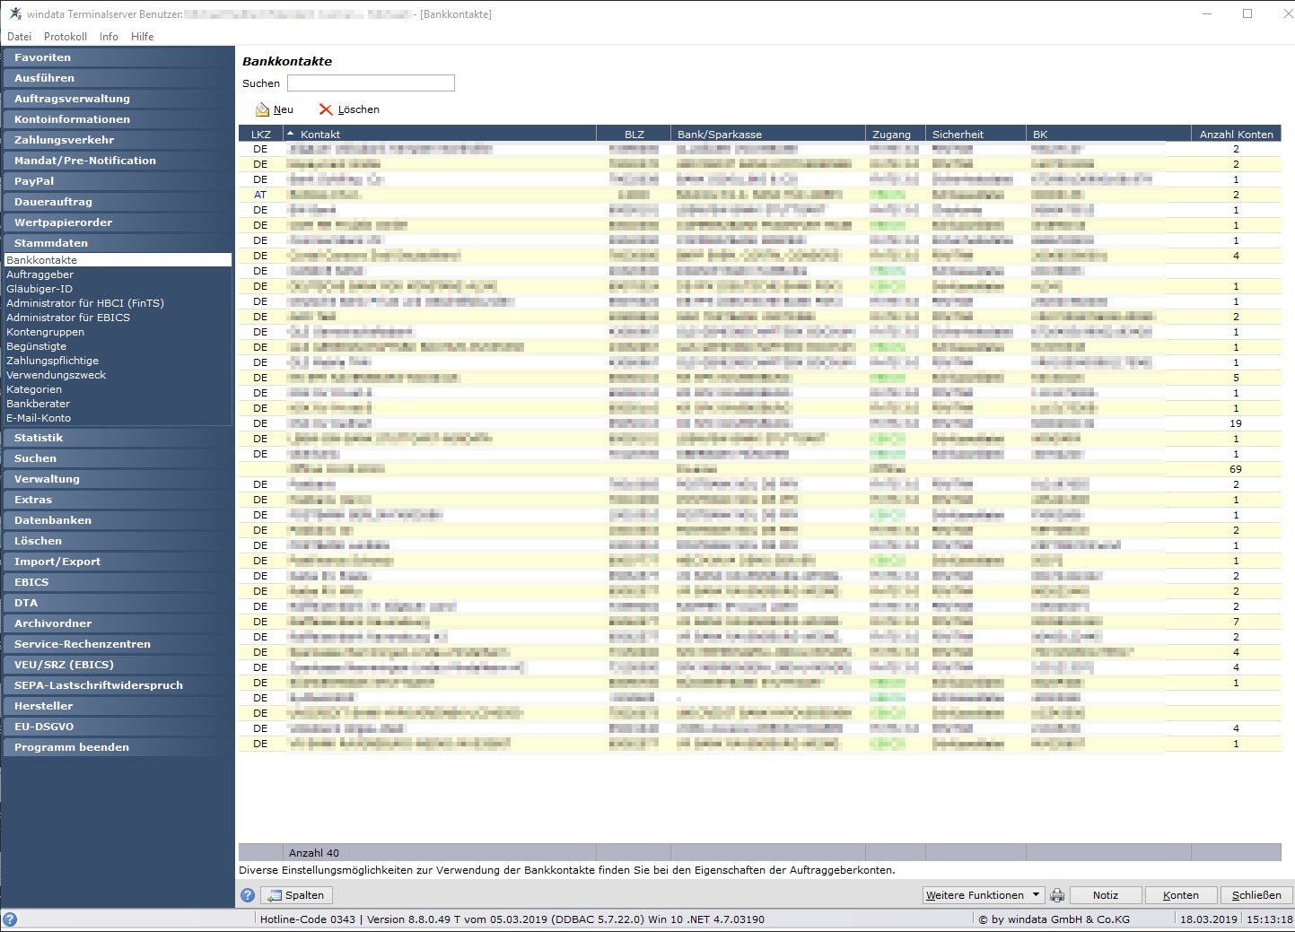Open Administrator für EBICS
This screenshot has height=932, width=1295.
[68, 318]
